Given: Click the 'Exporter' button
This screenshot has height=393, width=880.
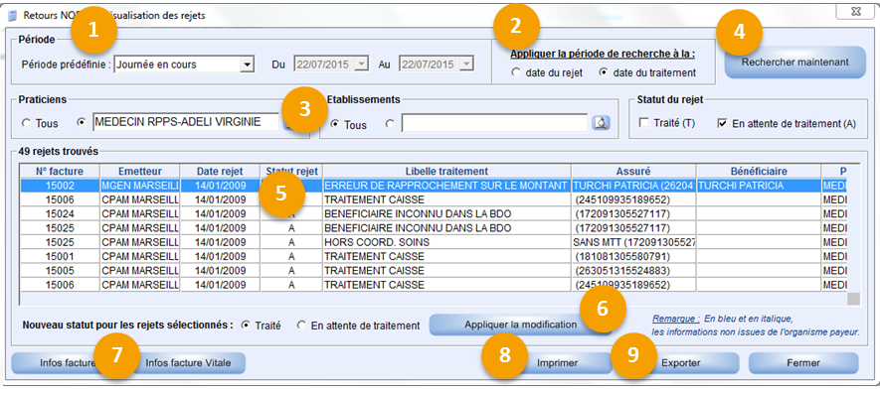Looking at the screenshot, I should 681,363.
